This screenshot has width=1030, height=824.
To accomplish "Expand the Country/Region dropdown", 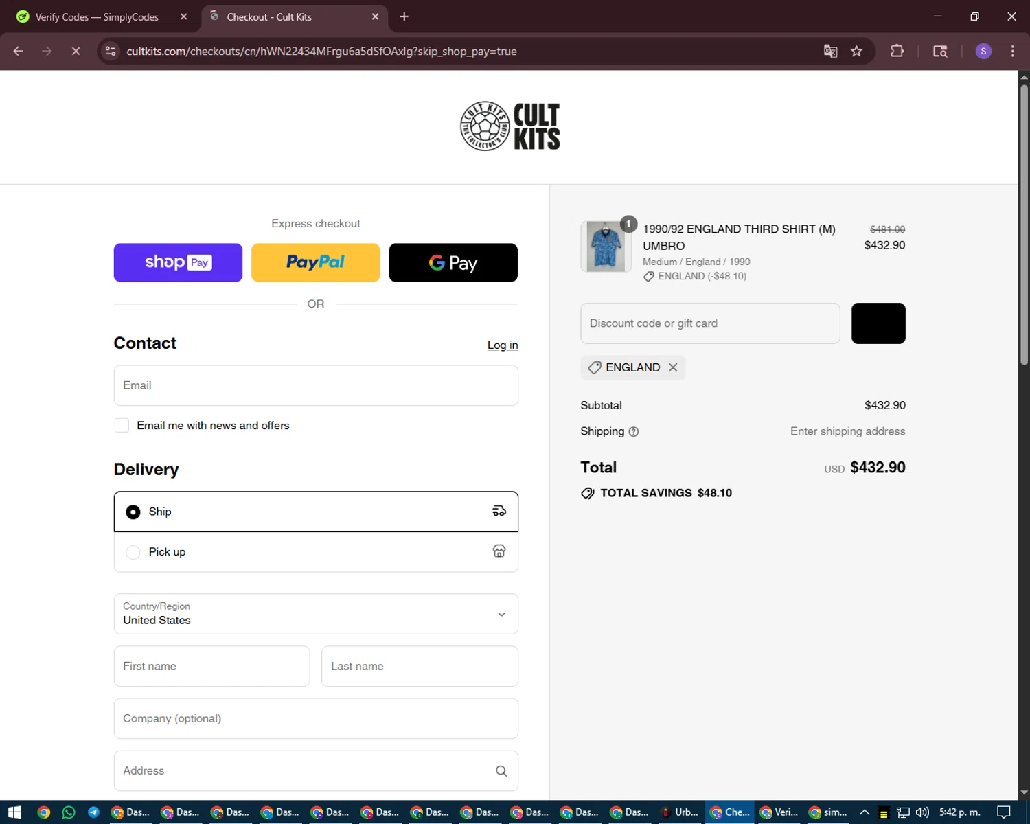I will click(x=316, y=614).
